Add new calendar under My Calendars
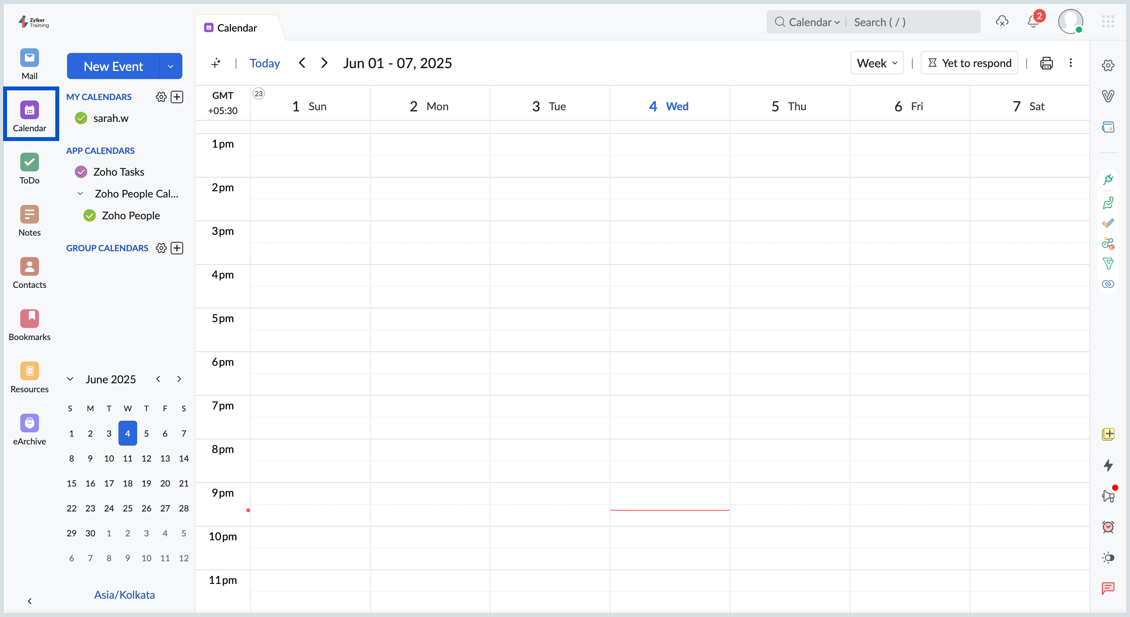Viewport: 1130px width, 617px height. point(177,97)
